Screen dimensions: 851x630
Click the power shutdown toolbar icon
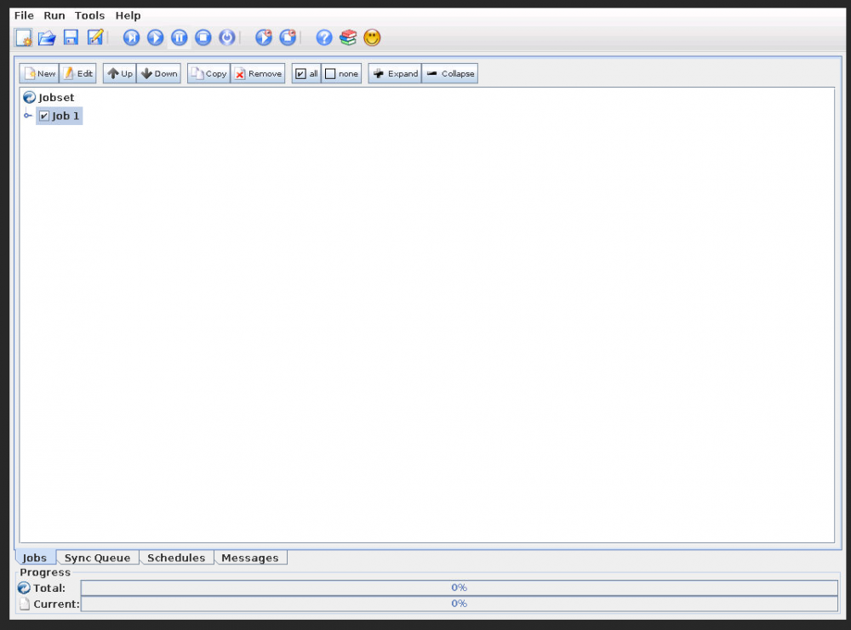(x=227, y=37)
